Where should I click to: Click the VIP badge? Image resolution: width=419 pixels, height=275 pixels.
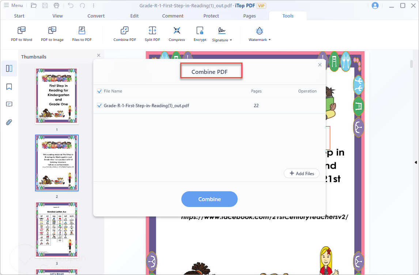261,5
